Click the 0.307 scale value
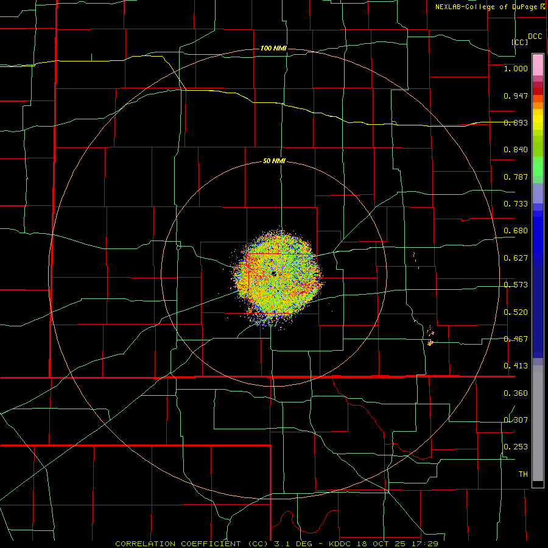 516,420
